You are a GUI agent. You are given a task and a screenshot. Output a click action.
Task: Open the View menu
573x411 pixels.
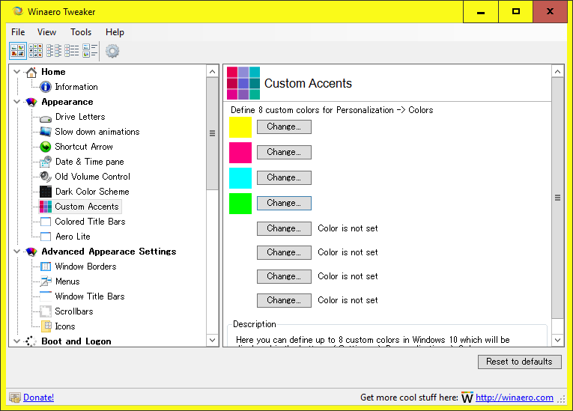46,32
